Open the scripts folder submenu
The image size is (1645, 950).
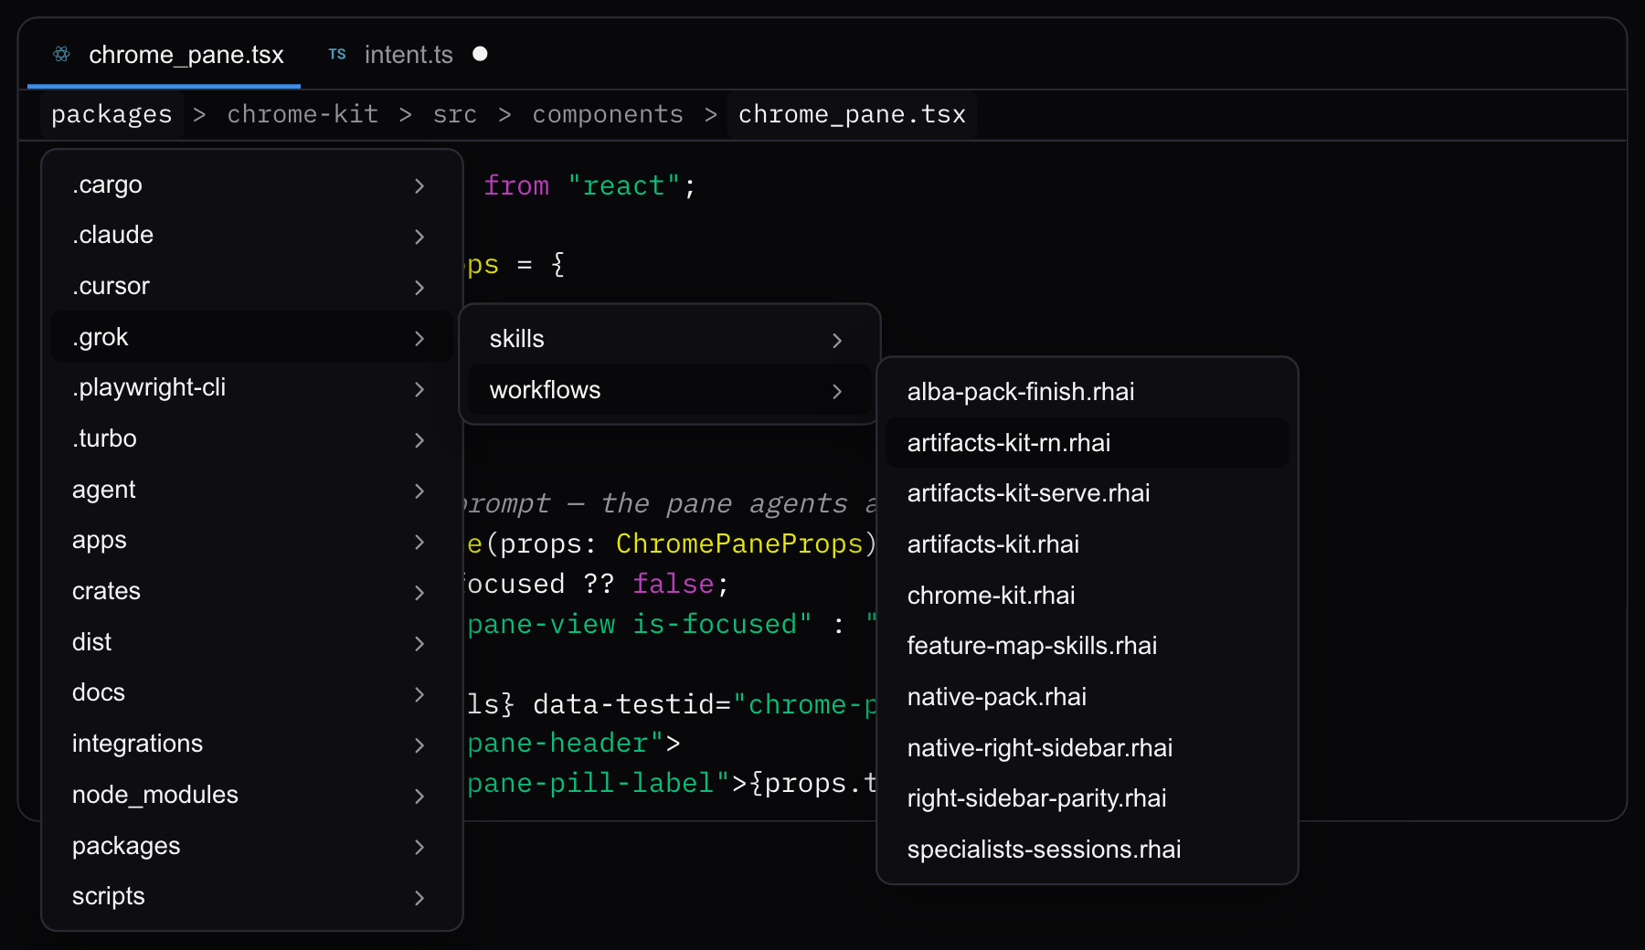point(252,896)
